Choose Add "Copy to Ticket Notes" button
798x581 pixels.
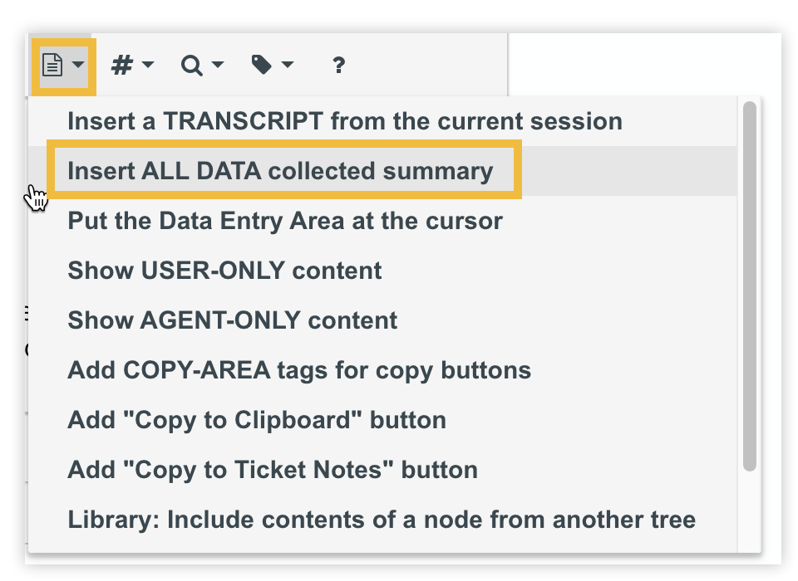(271, 470)
